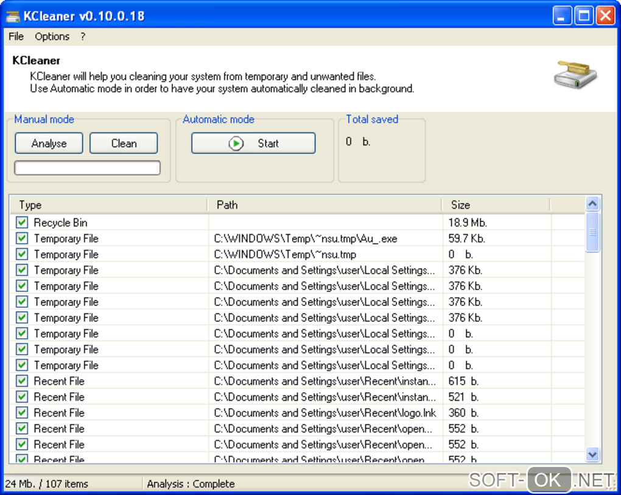This screenshot has height=495, width=621.
Task: Click the Clean button
Action: pyautogui.click(x=124, y=144)
